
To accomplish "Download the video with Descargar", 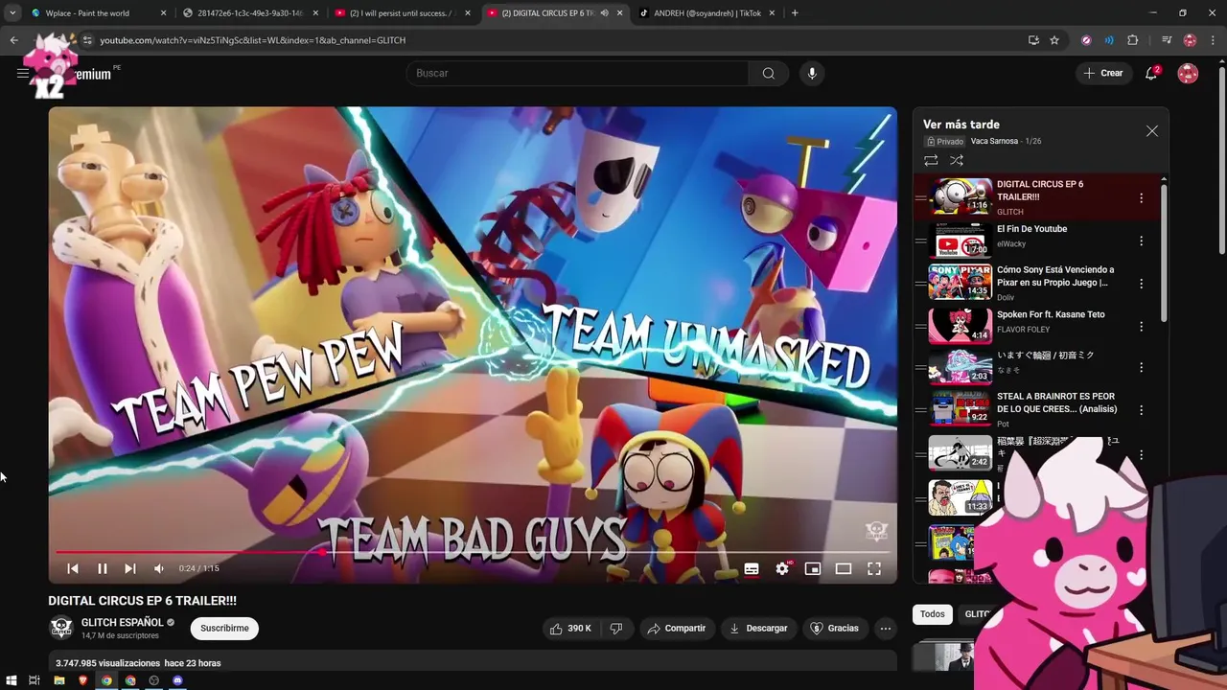I will [758, 629].
